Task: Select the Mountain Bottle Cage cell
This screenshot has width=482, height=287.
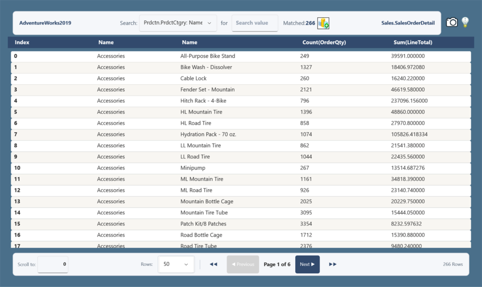Action: pyautogui.click(x=207, y=202)
